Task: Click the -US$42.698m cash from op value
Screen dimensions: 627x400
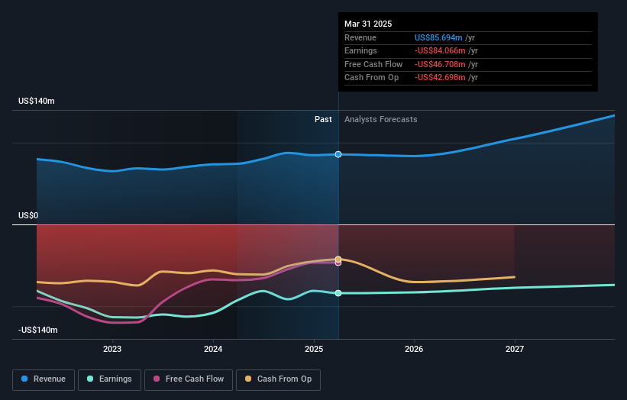Action: (440, 78)
